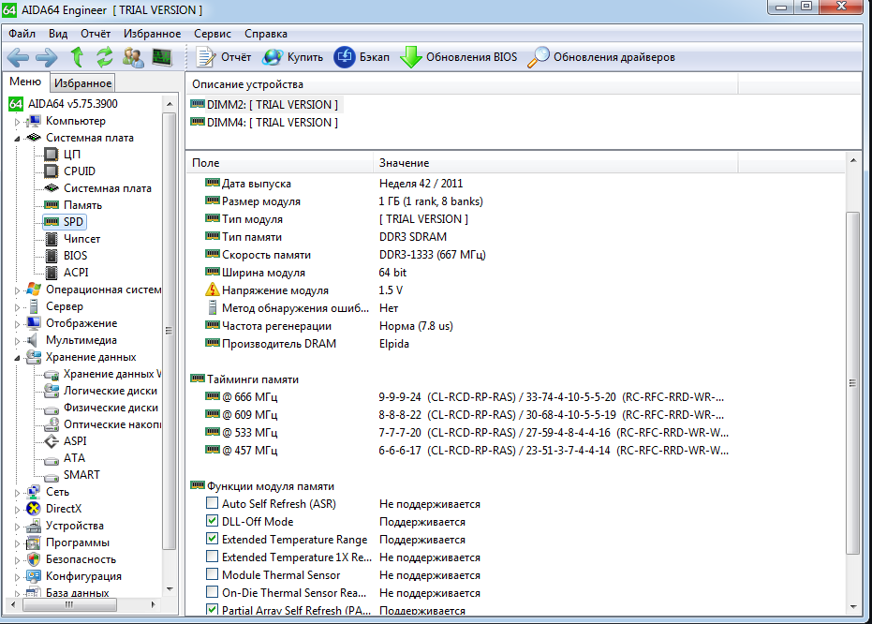Click the green up-level arrow icon
This screenshot has width=872, height=624.
78,57
